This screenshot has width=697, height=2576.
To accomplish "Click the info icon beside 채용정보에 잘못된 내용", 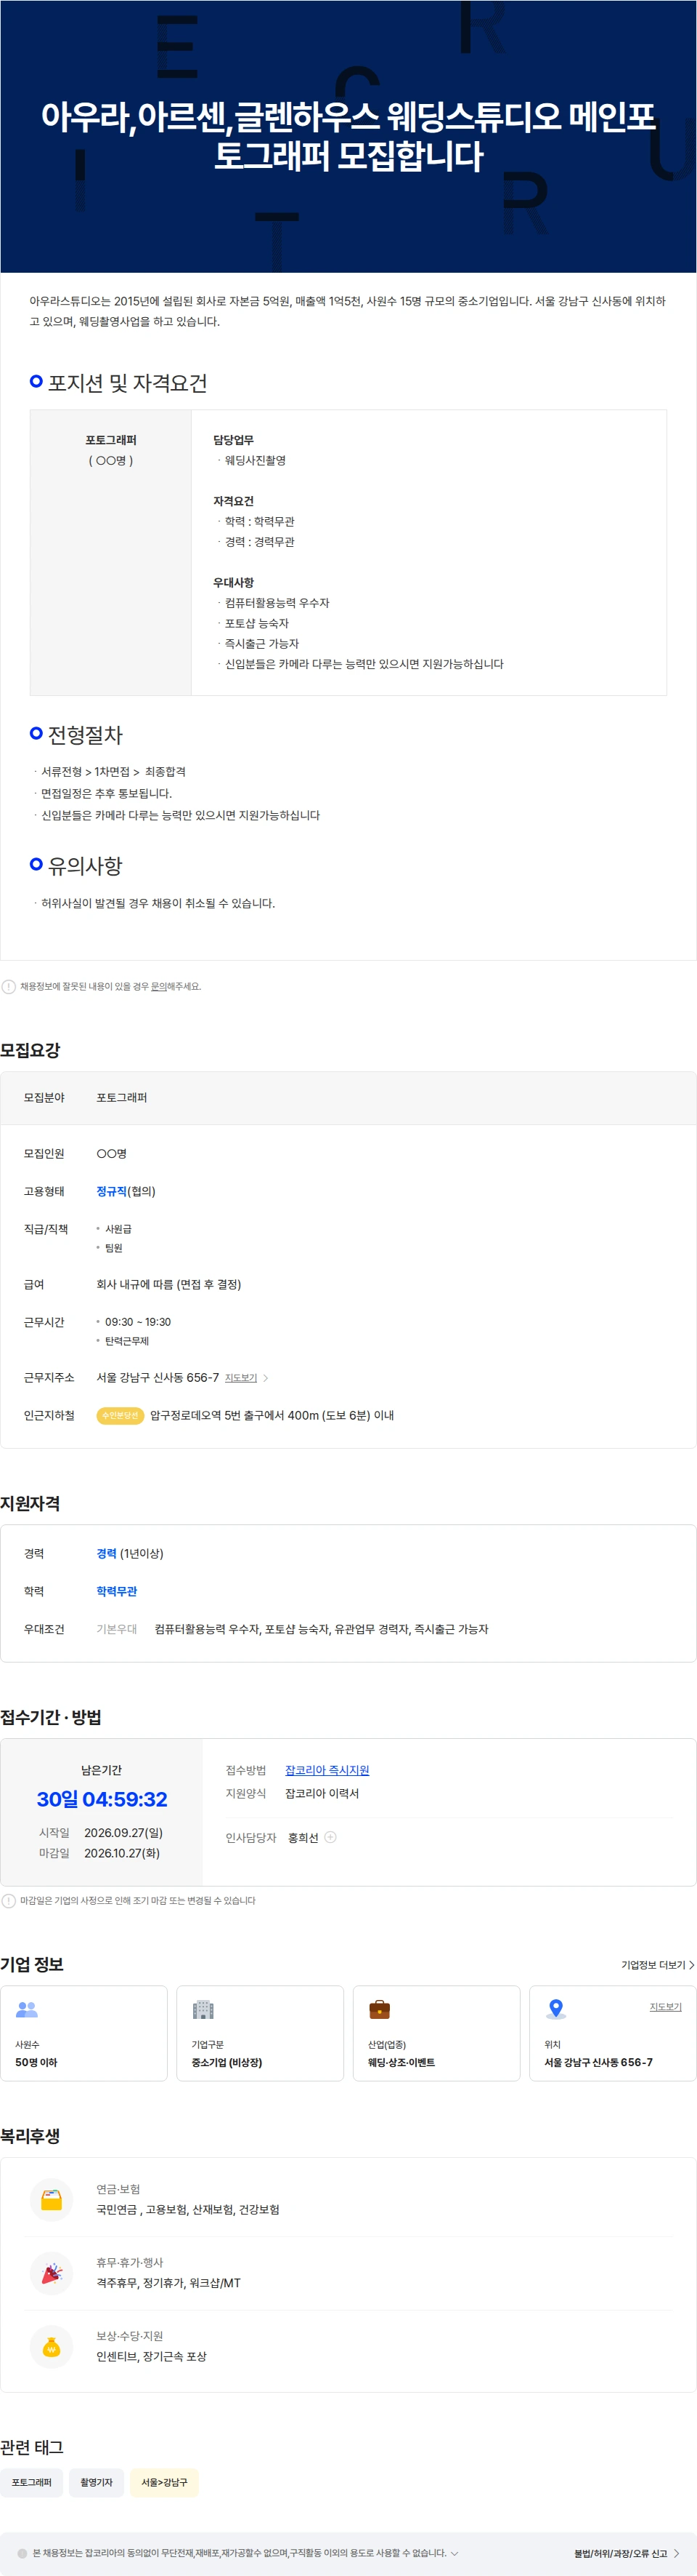I will (9, 986).
